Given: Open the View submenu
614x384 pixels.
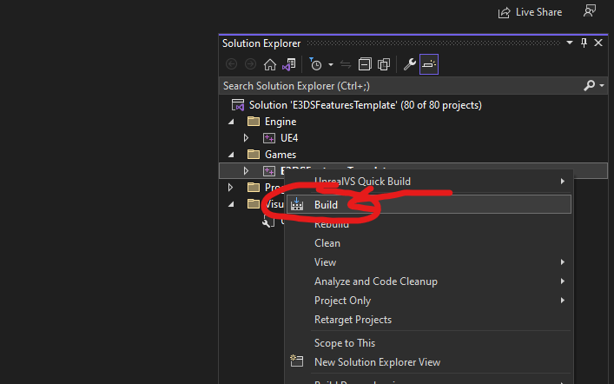Looking at the screenshot, I should (x=429, y=262).
